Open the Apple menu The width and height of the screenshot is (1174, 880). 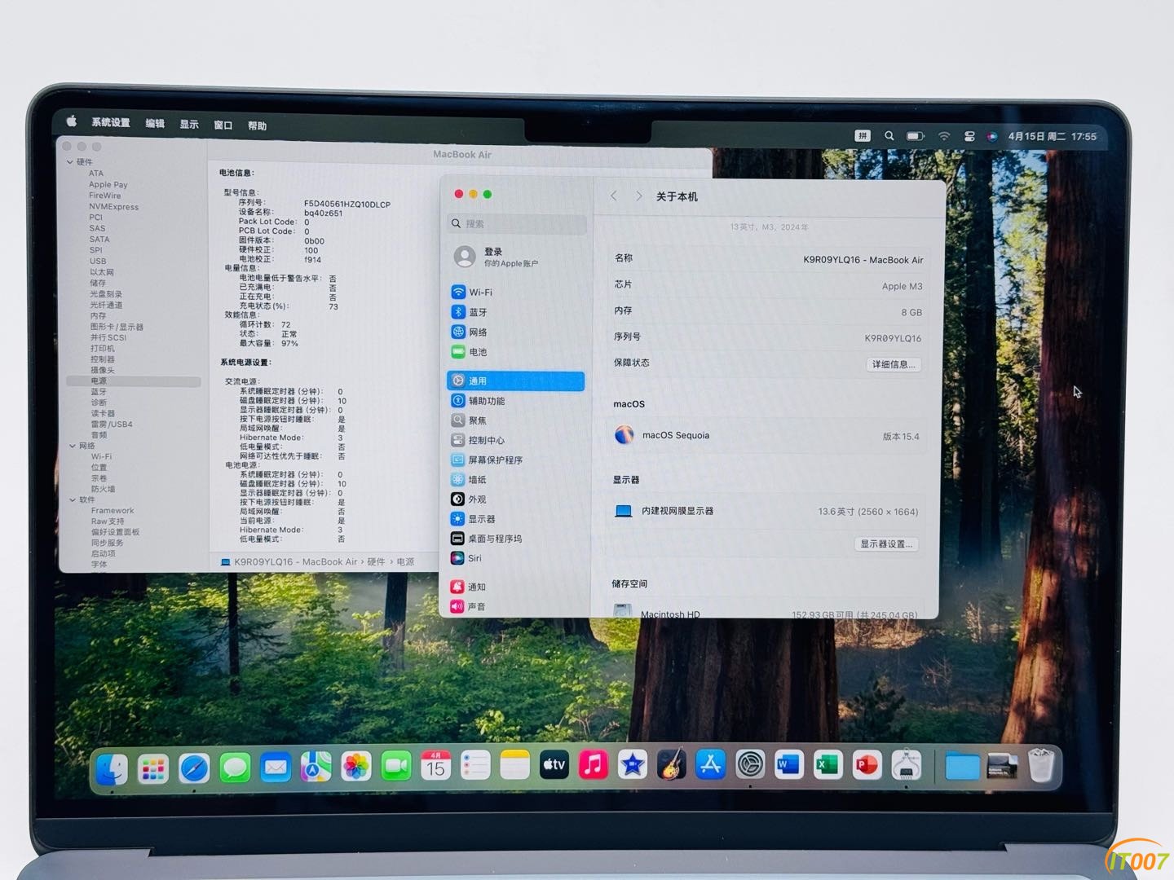click(71, 121)
